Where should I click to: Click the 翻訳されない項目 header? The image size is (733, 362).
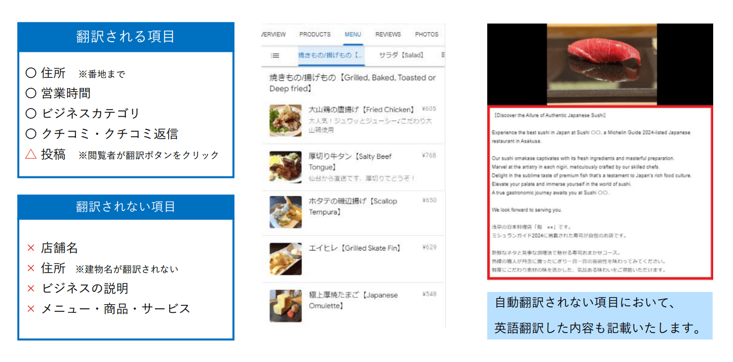126,207
